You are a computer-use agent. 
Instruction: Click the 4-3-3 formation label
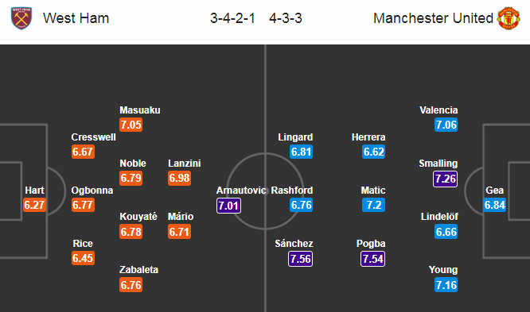(x=286, y=18)
